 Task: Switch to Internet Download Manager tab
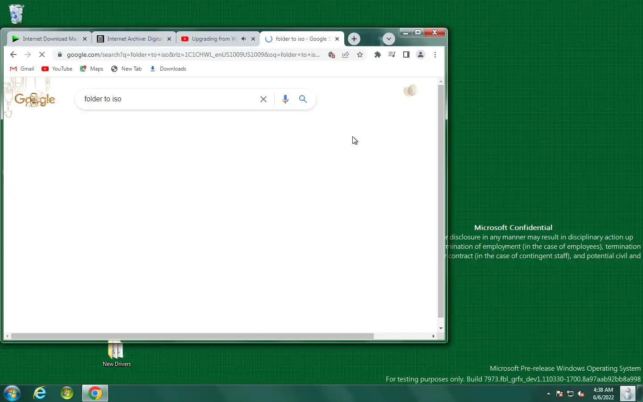pyautogui.click(x=49, y=39)
